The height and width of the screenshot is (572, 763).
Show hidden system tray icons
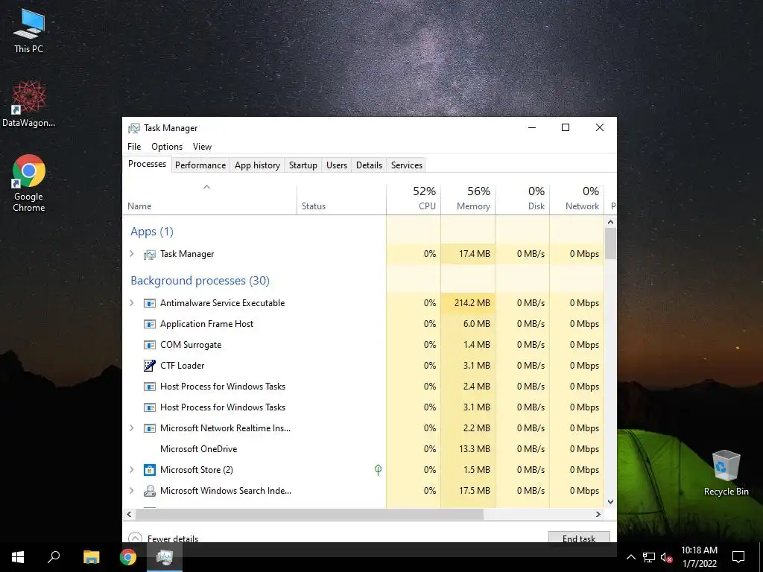click(x=630, y=557)
